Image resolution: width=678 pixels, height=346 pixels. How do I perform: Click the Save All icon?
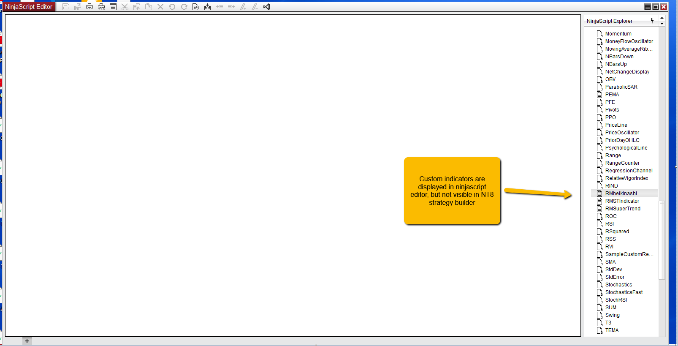click(78, 7)
